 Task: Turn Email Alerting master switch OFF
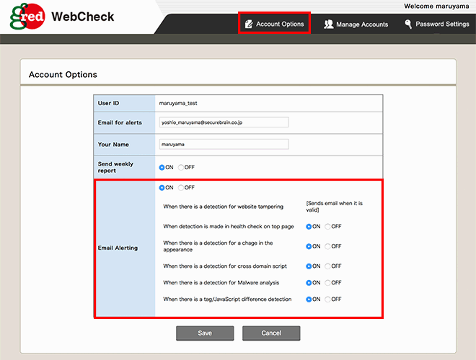(181, 188)
